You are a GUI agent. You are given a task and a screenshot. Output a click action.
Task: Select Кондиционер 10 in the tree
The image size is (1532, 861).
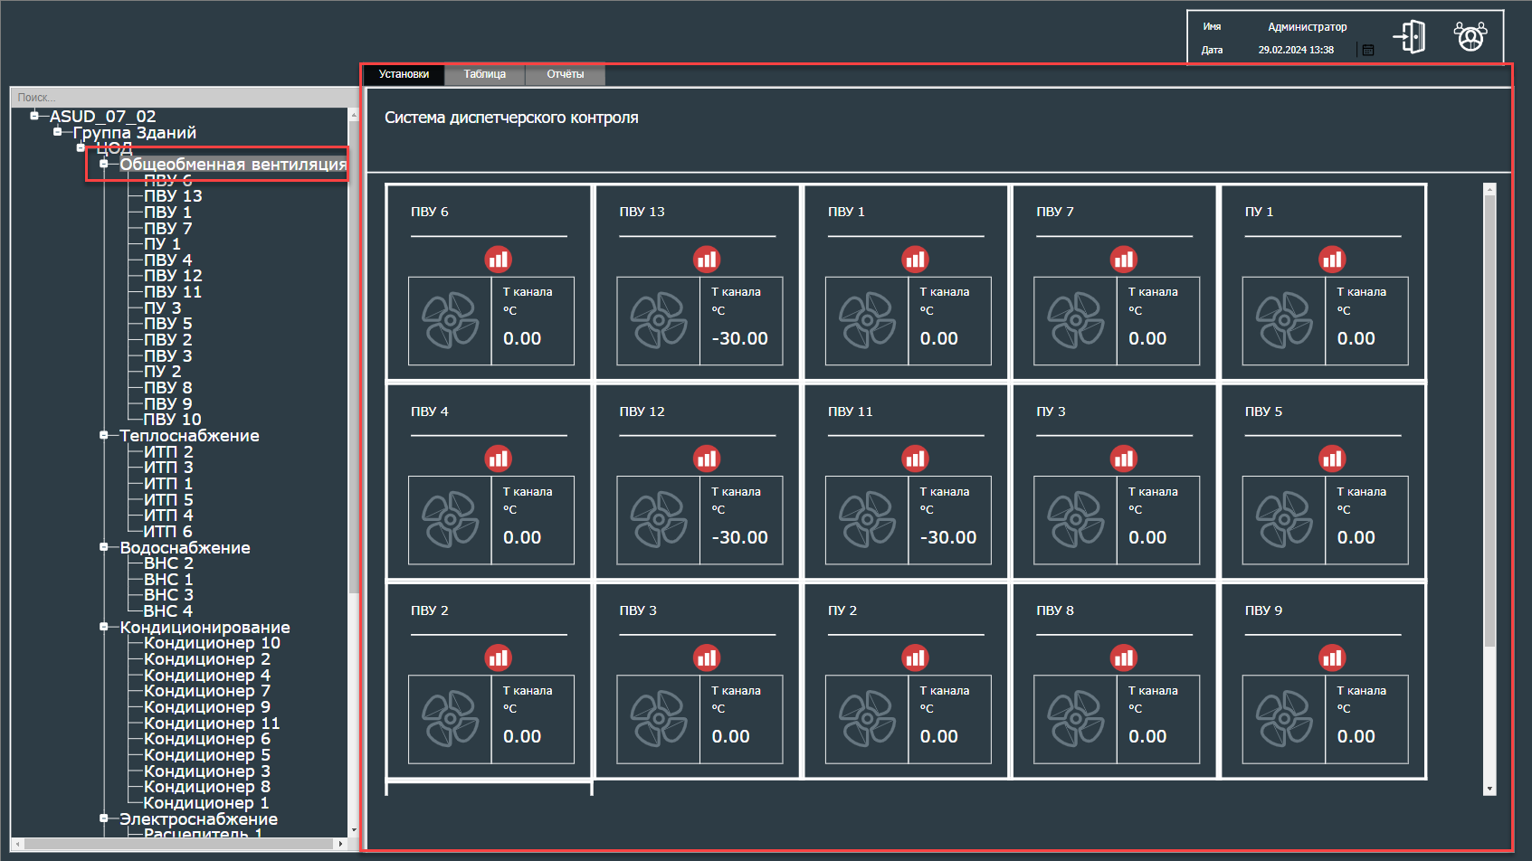click(x=212, y=643)
